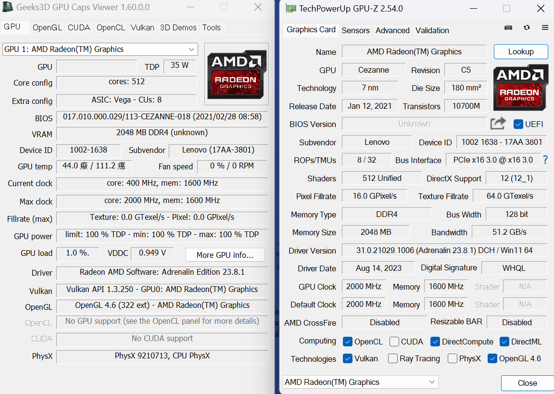Click the BIOS value 017.010.000.029/113-CEZANNE-018
This screenshot has width=554, height=394.
coord(162,117)
